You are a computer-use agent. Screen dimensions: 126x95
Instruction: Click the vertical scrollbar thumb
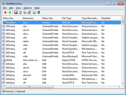pos(123,22)
